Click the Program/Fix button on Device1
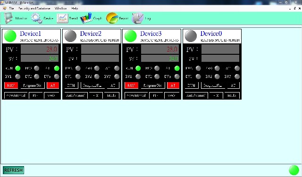 point(33,85)
